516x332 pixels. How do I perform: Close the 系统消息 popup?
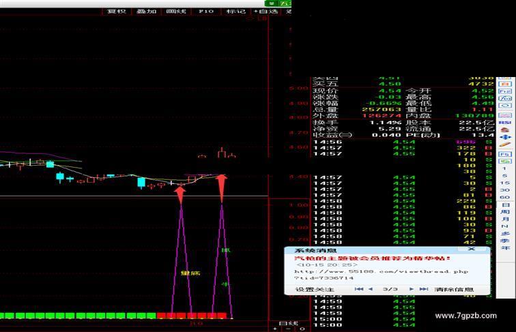coord(472,249)
